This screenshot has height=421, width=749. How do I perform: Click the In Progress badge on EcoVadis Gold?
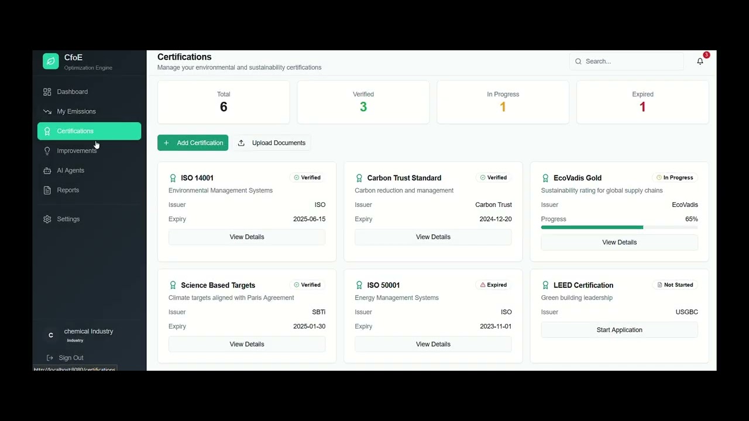click(x=675, y=178)
